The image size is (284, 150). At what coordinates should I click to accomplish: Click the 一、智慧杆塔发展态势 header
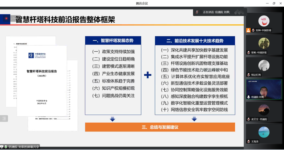tap(113, 41)
